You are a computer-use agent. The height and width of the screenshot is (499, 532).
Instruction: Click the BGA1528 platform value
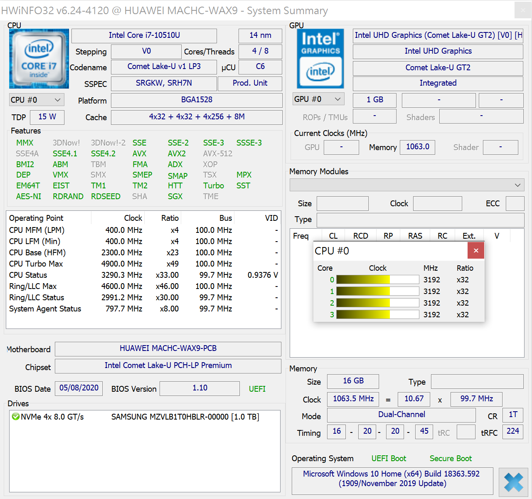197,100
